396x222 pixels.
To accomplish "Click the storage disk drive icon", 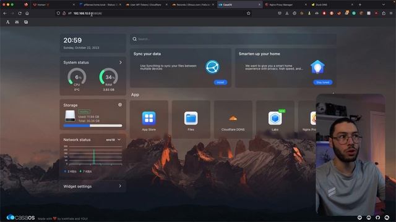I will (x=70, y=117).
